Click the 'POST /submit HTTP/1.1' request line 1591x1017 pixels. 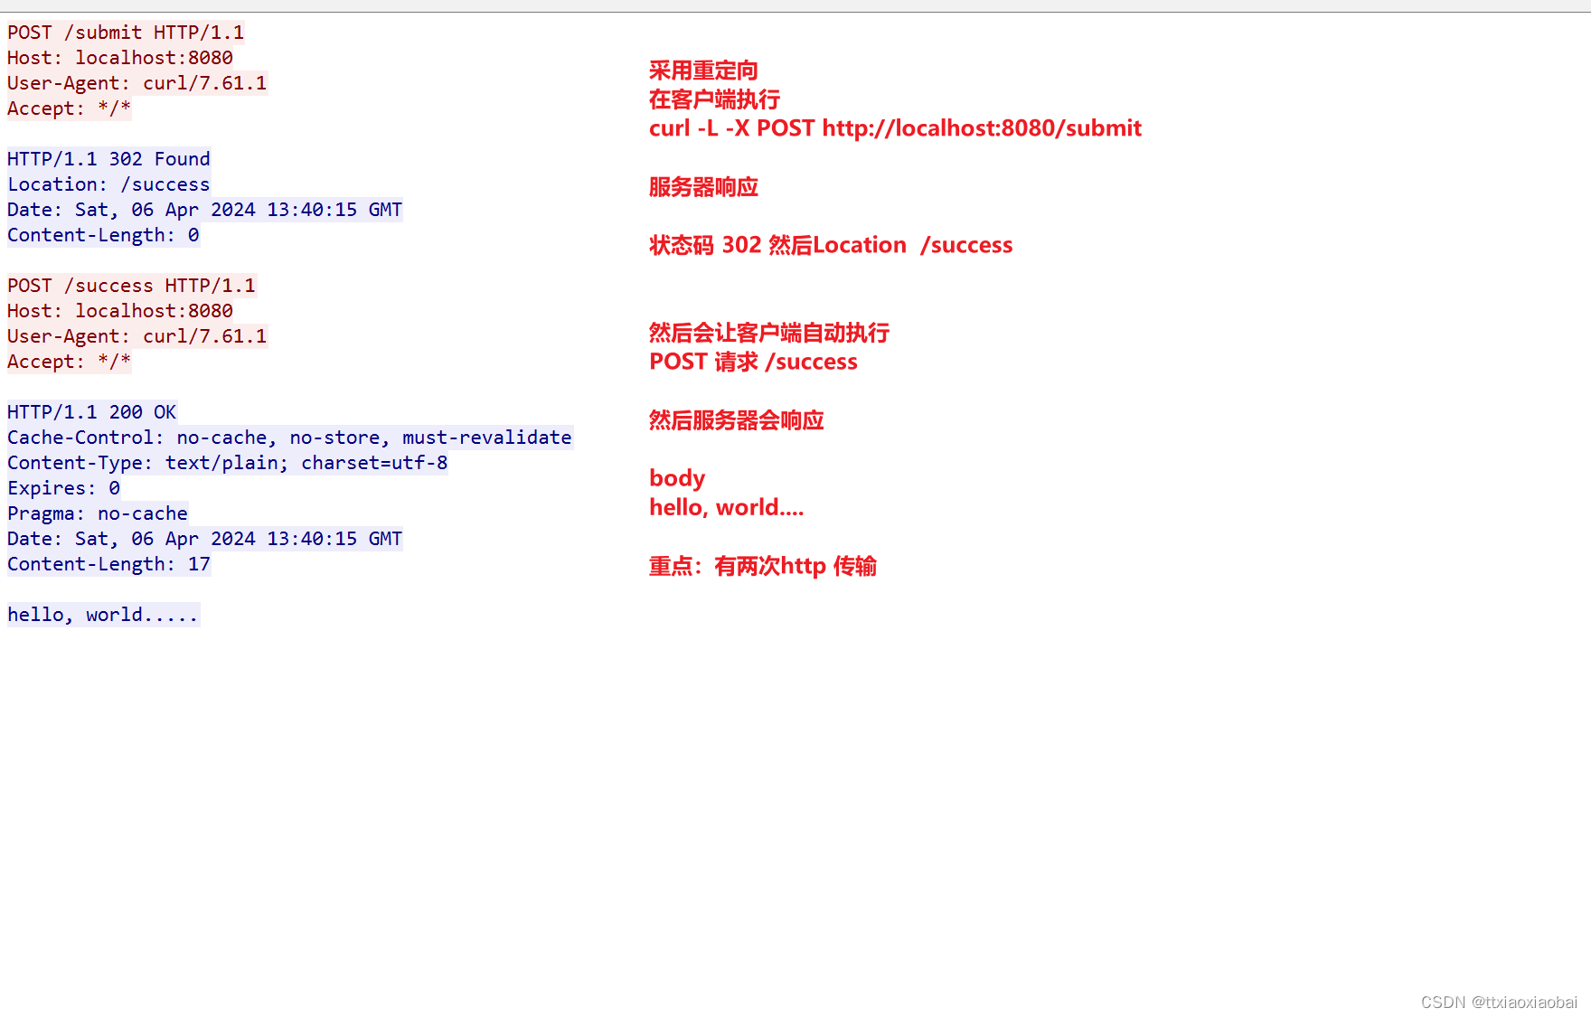tap(126, 33)
